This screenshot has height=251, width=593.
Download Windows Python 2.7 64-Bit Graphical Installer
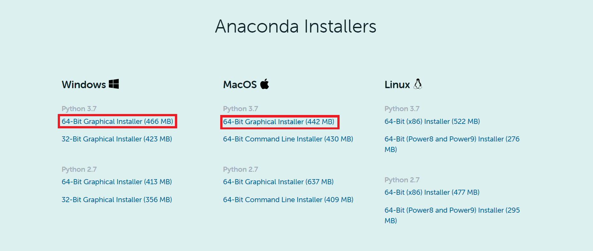116,182
